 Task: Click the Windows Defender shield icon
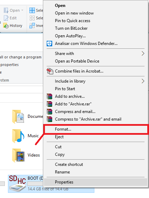[49, 44]
